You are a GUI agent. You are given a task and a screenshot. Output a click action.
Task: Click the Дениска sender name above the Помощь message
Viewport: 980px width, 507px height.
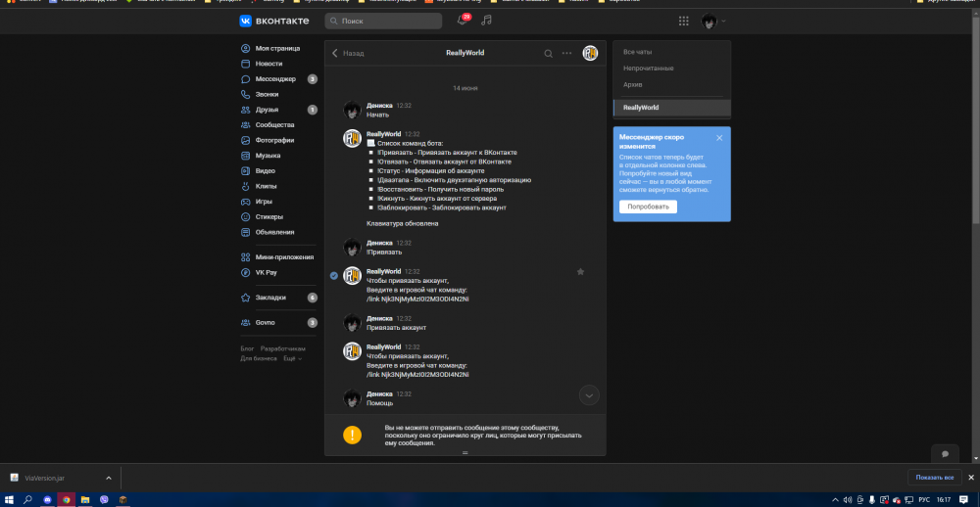[x=379, y=394]
